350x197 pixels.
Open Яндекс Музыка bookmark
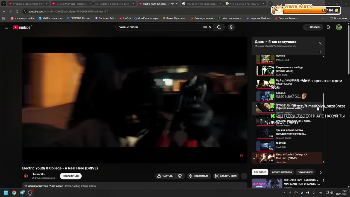coord(174,18)
